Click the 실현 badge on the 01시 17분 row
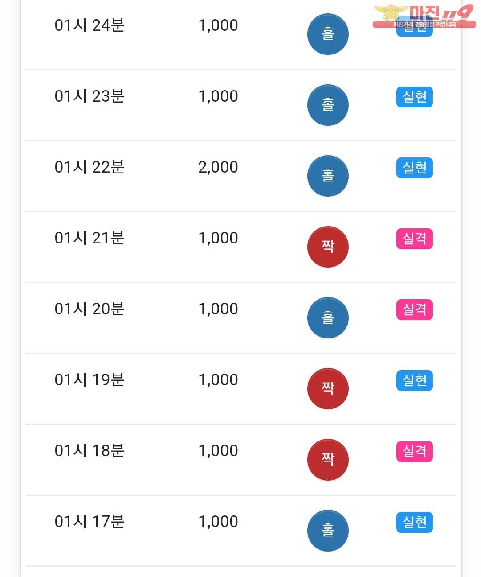This screenshot has height=577, width=481. [x=414, y=523]
